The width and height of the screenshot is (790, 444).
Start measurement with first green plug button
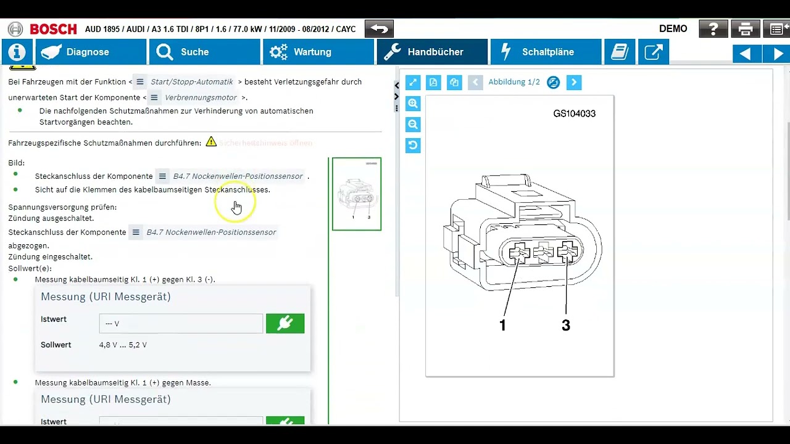point(285,324)
